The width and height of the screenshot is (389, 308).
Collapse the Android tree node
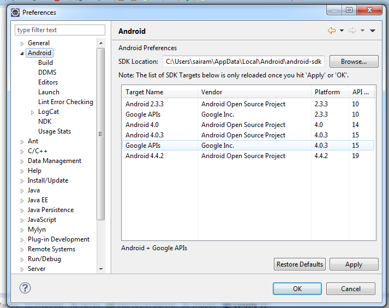tap(22, 53)
